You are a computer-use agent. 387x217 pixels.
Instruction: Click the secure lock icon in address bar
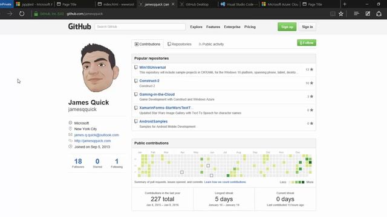(x=36, y=14)
